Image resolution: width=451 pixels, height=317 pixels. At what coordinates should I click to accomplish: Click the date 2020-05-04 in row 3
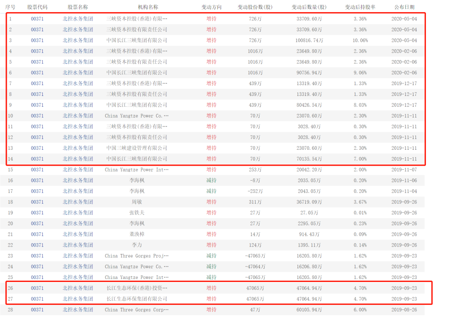coord(404,40)
